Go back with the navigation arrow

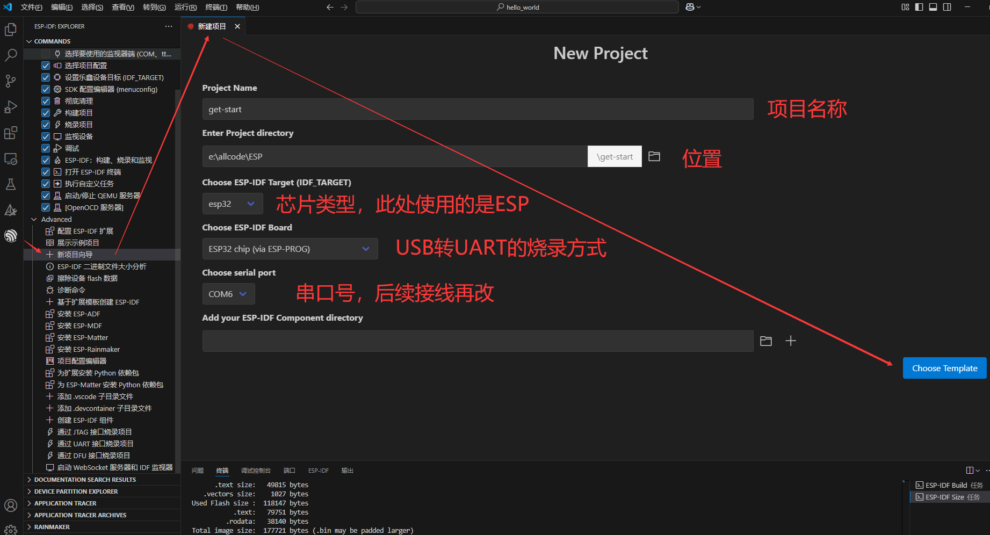[330, 7]
